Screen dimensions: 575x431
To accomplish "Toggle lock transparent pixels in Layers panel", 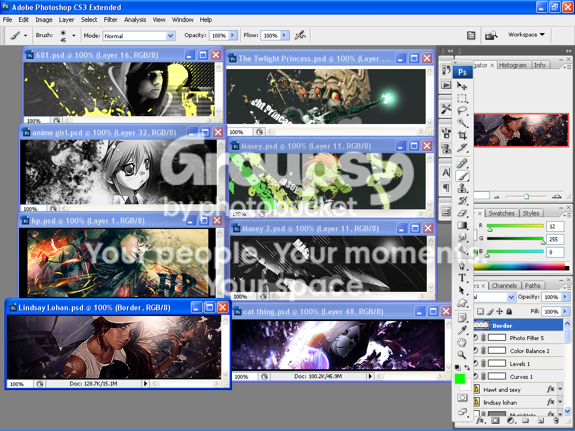I will tap(481, 311).
